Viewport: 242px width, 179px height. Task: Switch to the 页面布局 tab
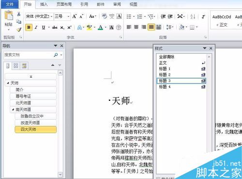(64, 4)
